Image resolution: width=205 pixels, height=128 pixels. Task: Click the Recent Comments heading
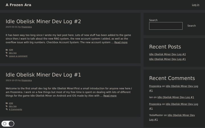pyautogui.click(x=172, y=78)
